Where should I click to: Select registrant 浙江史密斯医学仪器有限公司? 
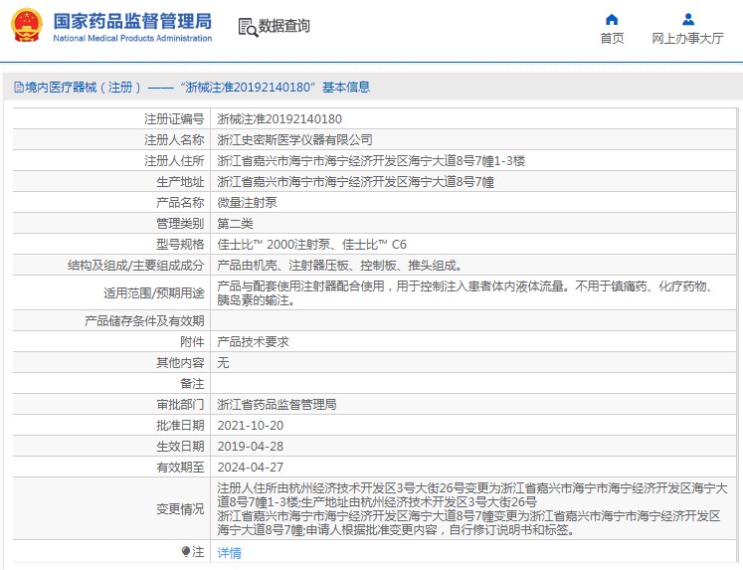tap(294, 140)
